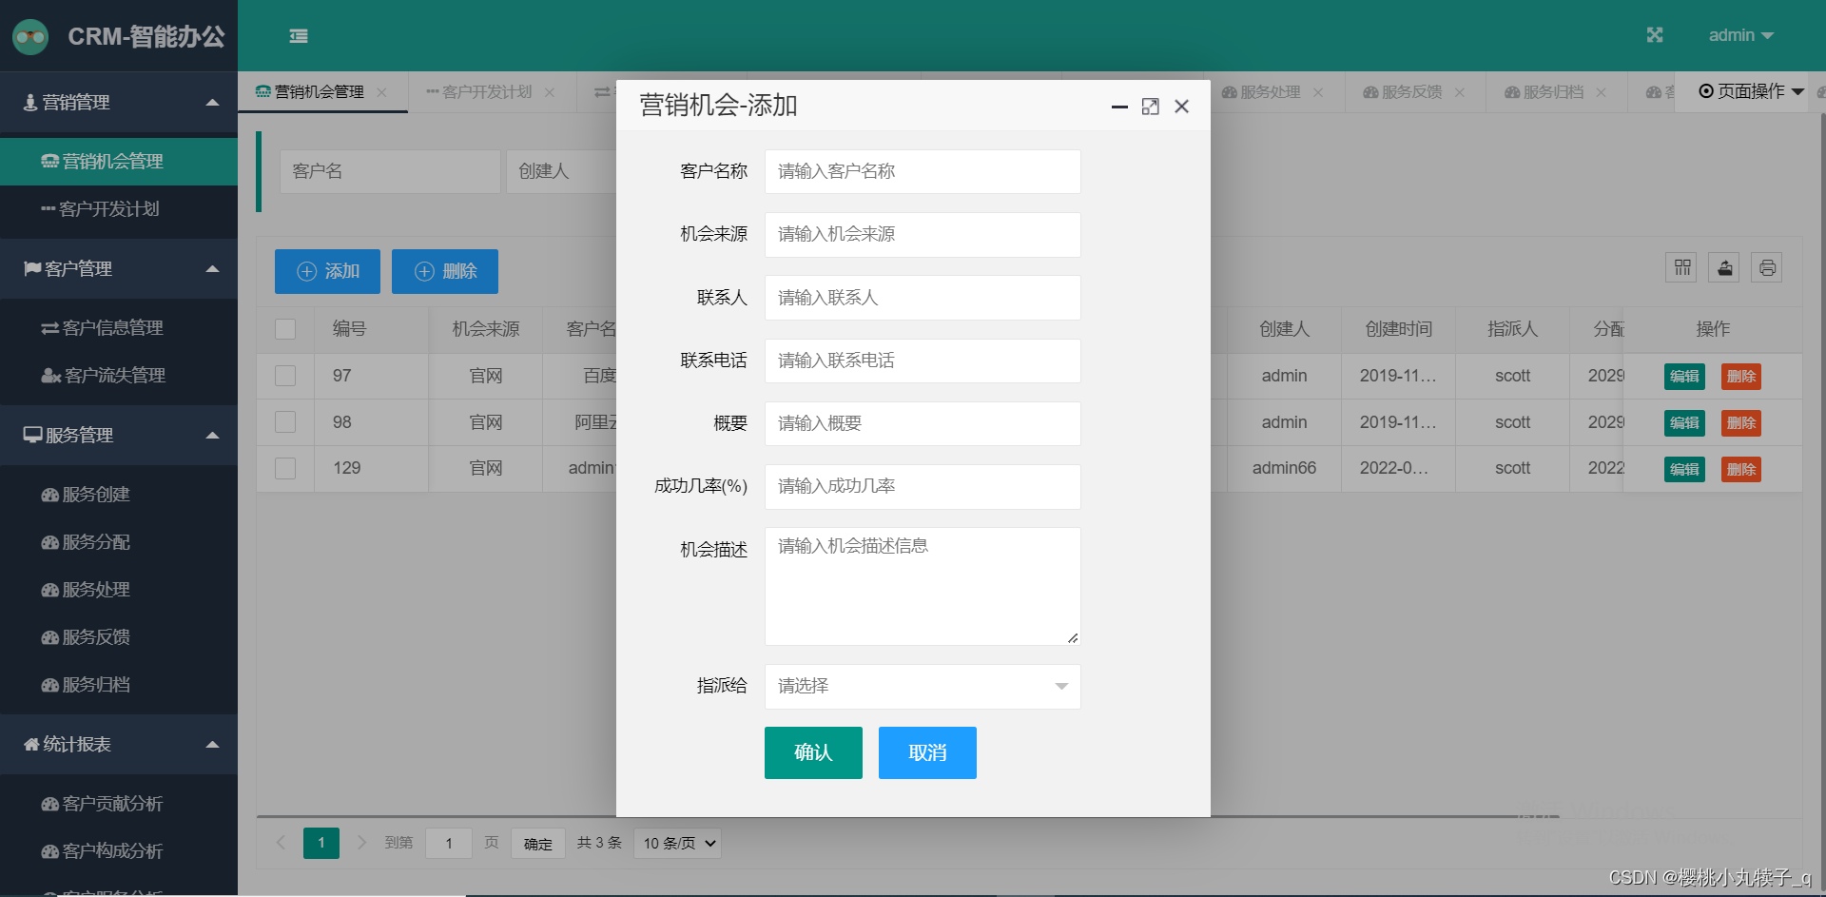Screen dimensions: 1826x897
Task: Open the export data icon above the table
Action: coord(1723,267)
